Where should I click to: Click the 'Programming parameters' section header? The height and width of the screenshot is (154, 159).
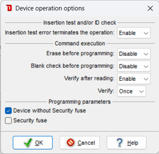point(80,102)
